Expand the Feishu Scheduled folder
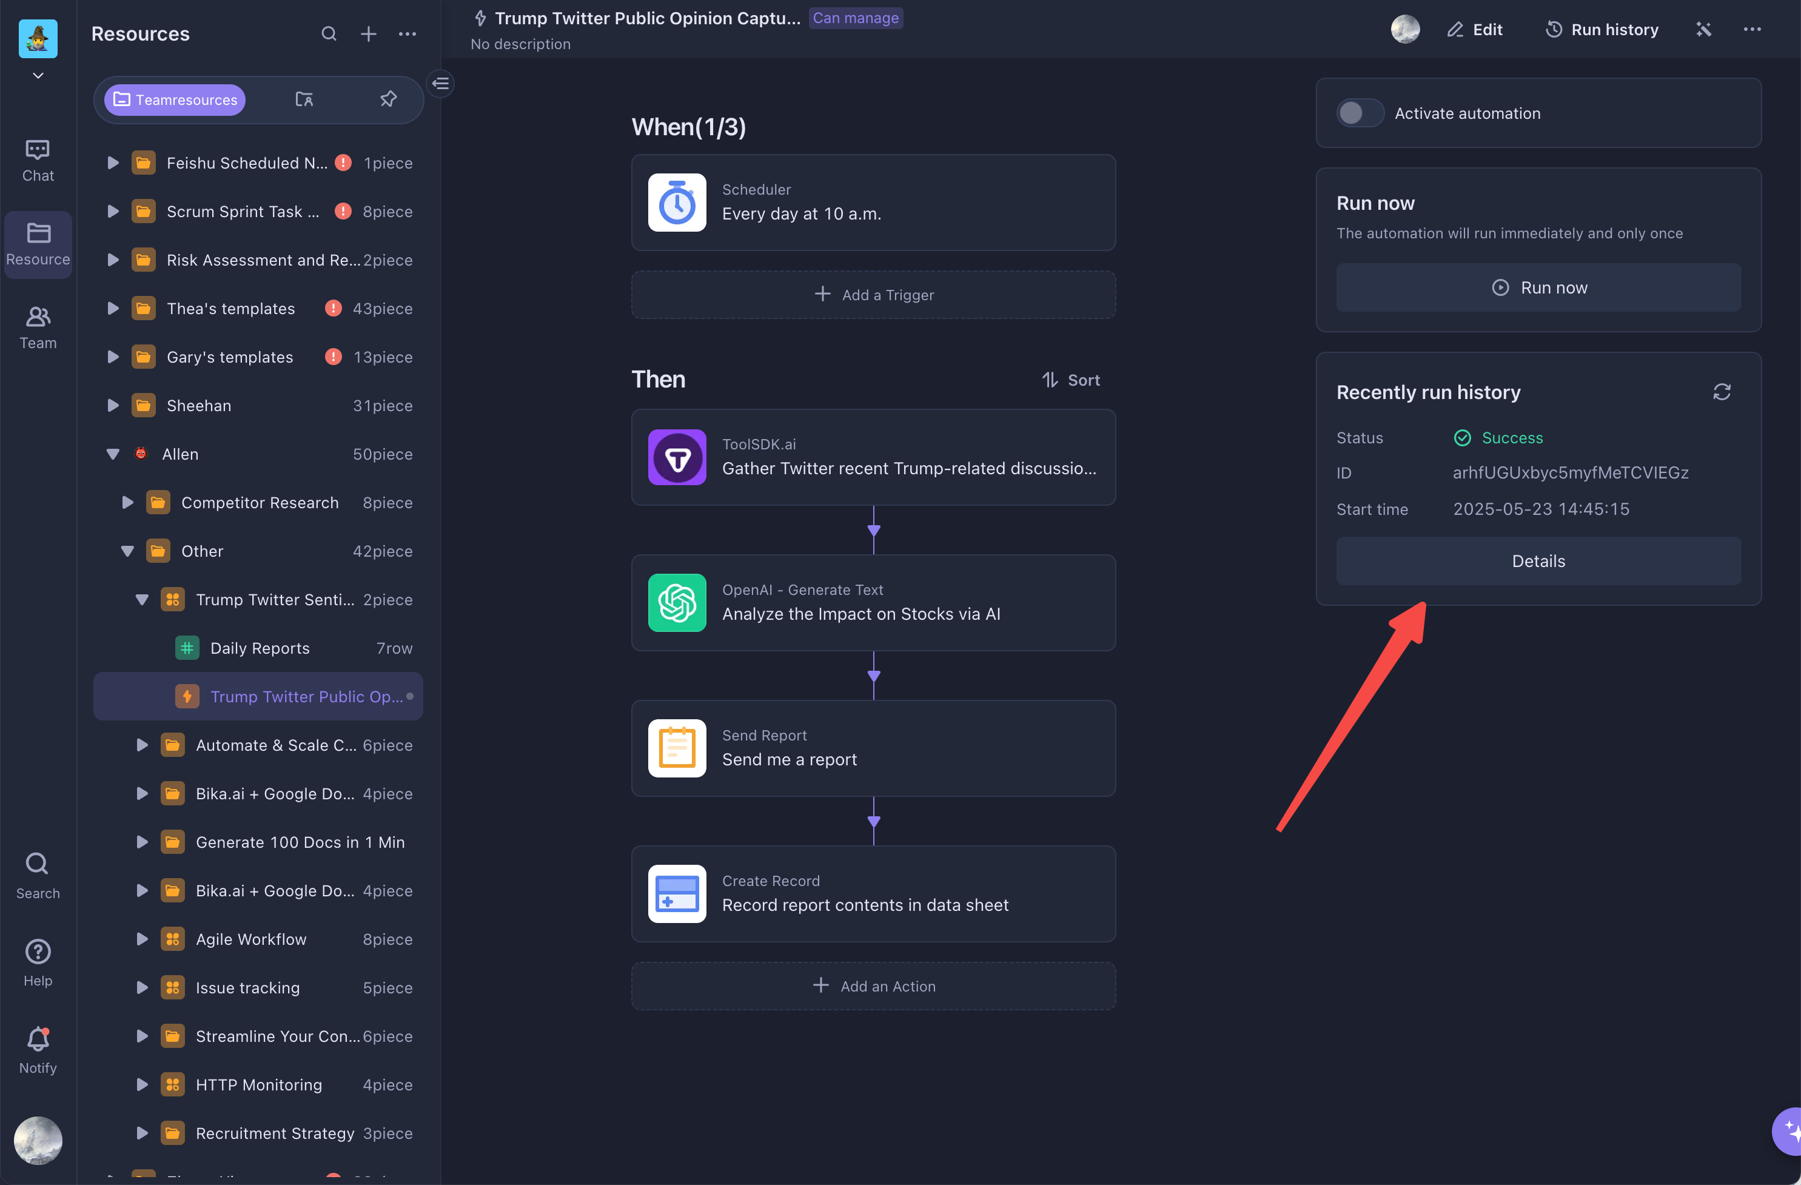 pyautogui.click(x=113, y=163)
